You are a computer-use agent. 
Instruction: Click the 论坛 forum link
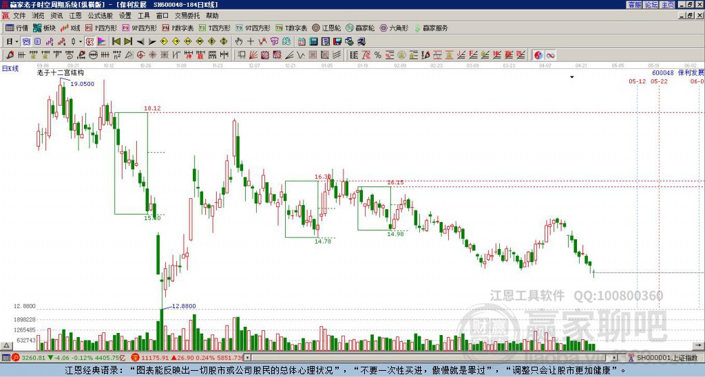(x=651, y=5)
